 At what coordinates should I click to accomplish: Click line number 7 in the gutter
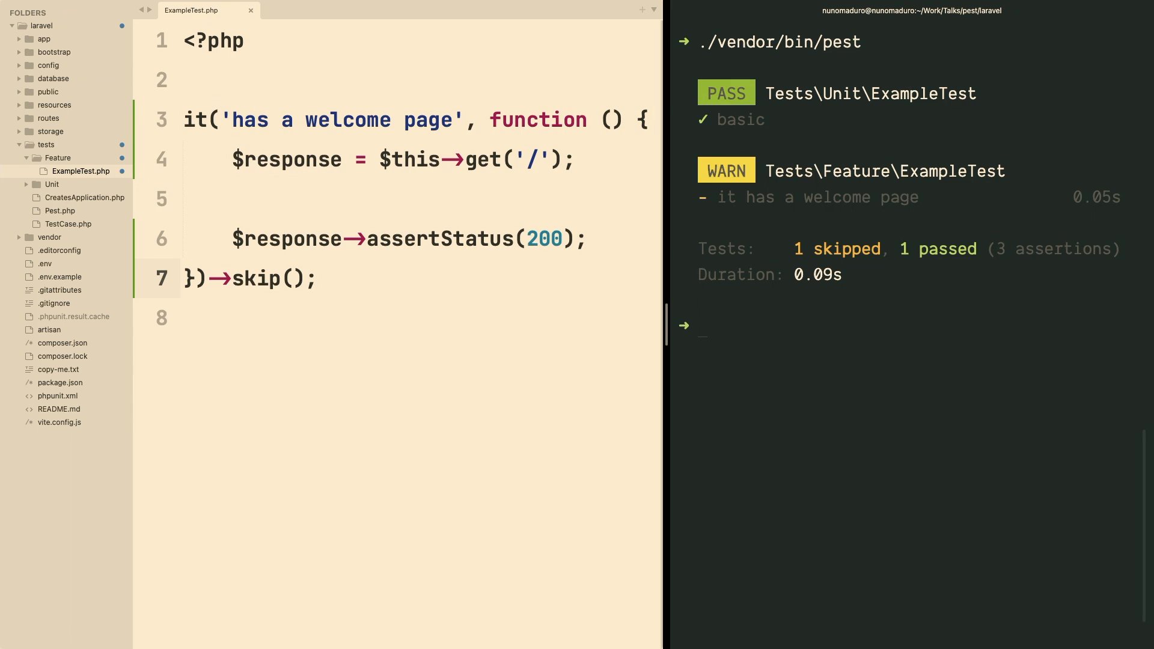pos(162,278)
